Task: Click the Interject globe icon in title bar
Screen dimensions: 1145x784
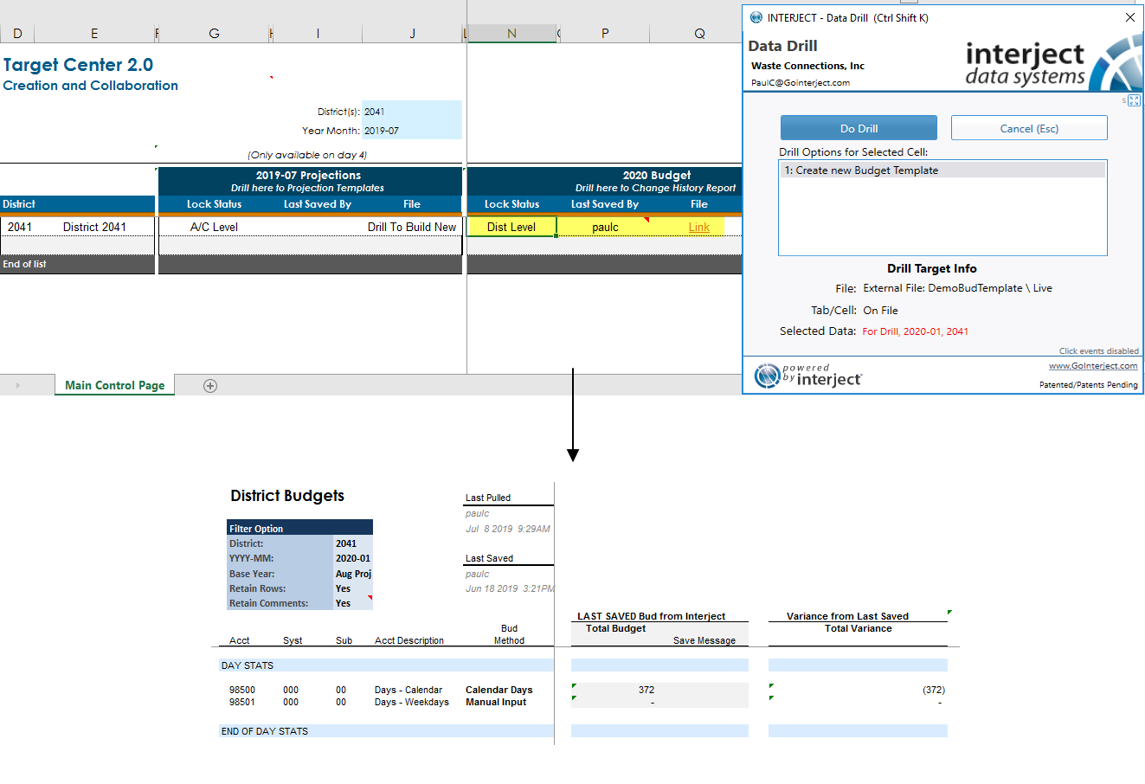Action: point(756,17)
